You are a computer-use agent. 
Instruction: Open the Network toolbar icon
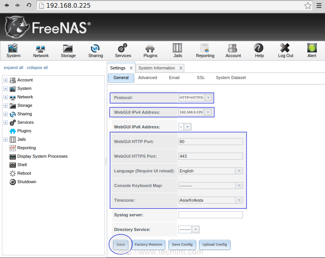[40, 51]
